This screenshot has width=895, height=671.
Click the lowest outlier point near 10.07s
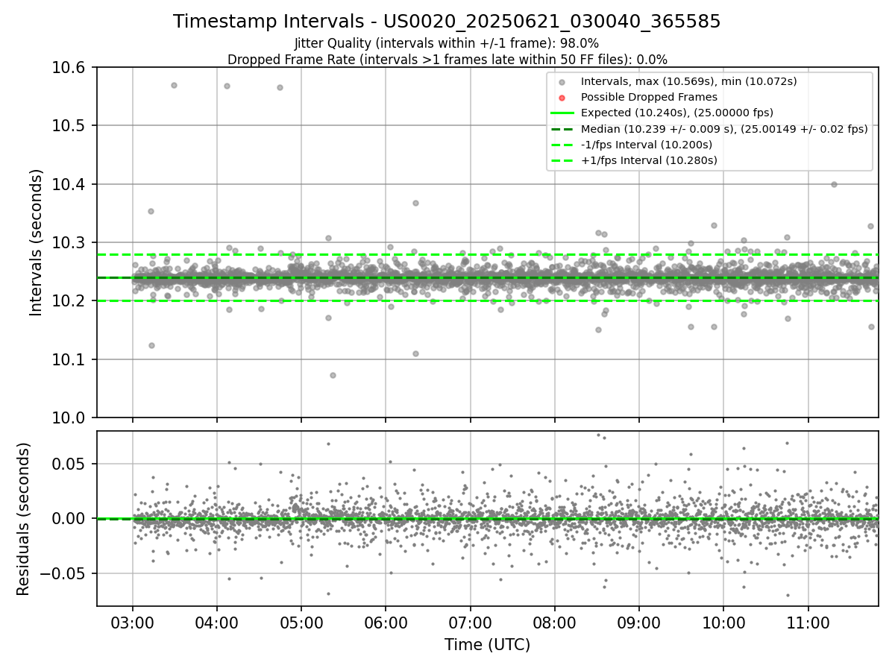click(333, 375)
